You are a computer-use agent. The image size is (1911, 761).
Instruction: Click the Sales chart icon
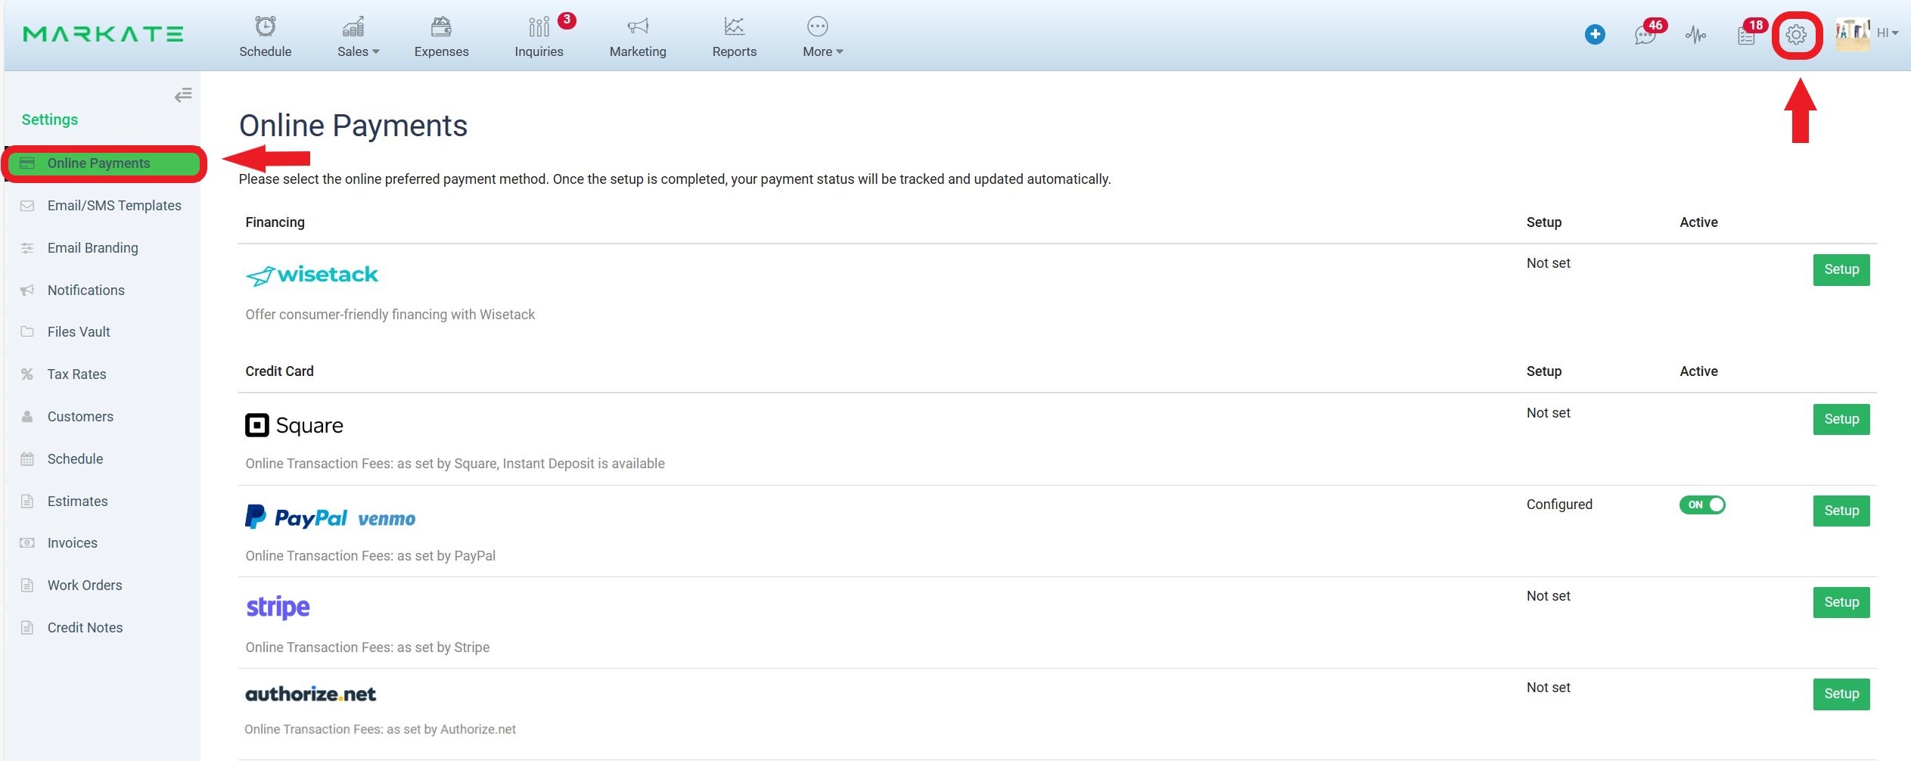point(353,27)
